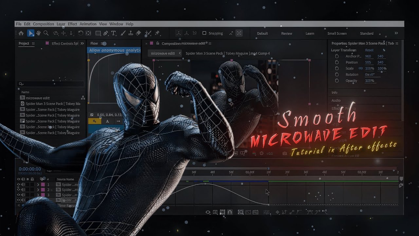Select the Pen tool
The height and width of the screenshot is (236, 419).
coord(106,33)
